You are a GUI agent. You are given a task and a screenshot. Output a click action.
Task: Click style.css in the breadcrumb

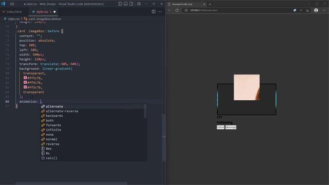pos(14,19)
